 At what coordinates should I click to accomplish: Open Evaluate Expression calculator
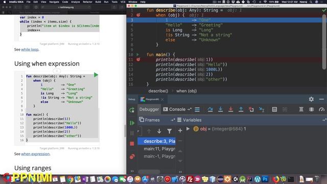[274, 109]
